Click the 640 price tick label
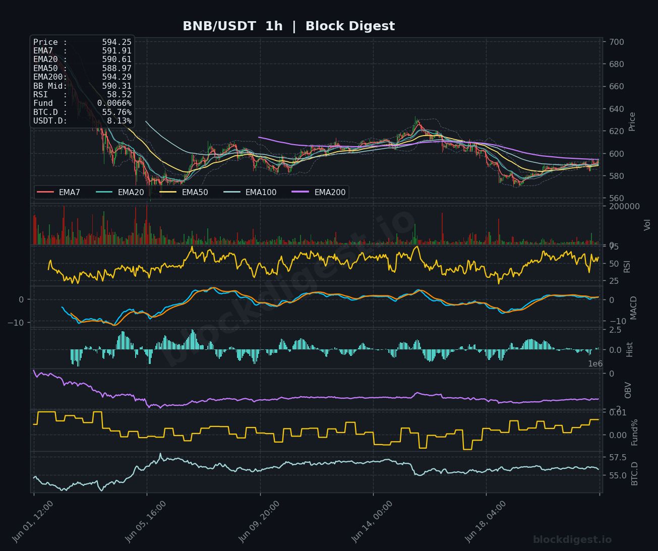The image size is (658, 551). [617, 109]
